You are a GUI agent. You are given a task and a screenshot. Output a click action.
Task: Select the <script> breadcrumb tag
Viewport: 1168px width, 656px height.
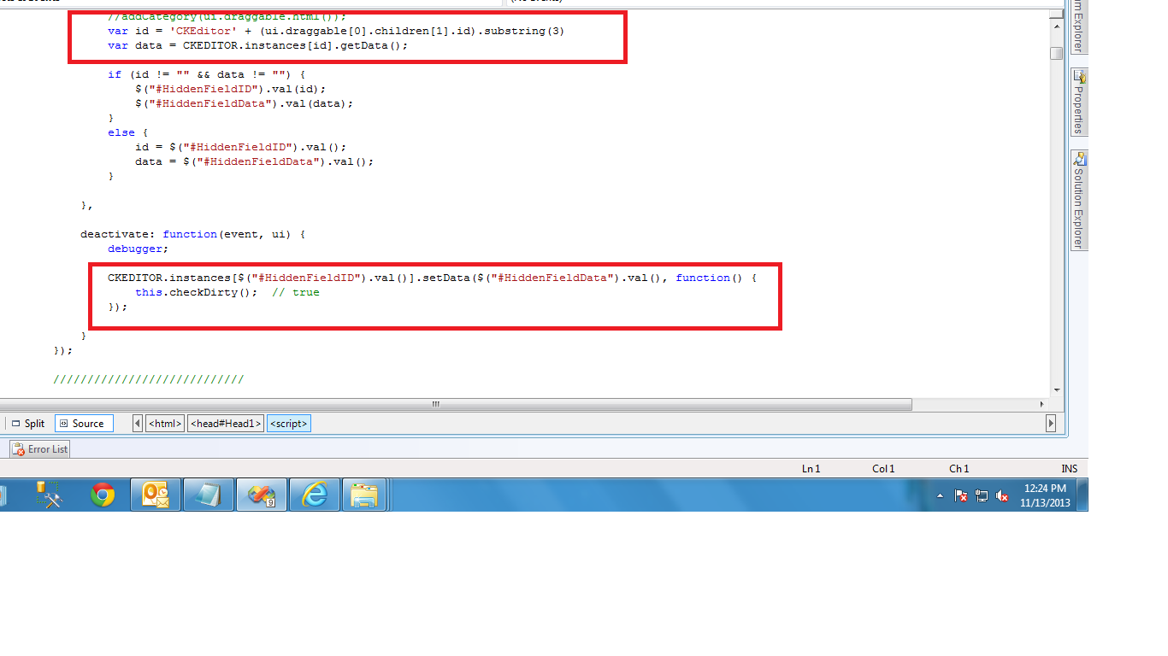tap(288, 424)
